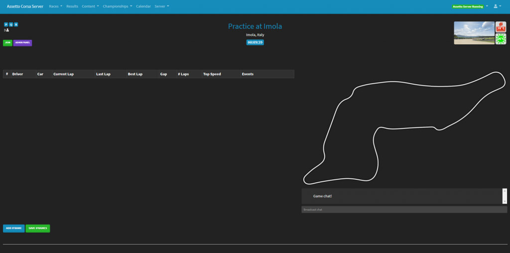The image size is (510, 253).
Task: Expand the Server dropdown menu
Action: 162,6
